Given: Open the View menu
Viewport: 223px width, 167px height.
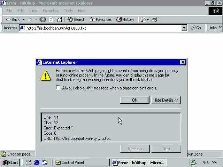Looking at the screenshot, I should [x=33, y=11].
